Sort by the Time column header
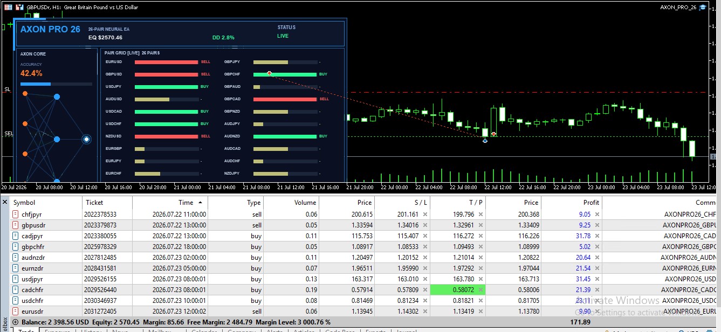Viewport: 721px width, 332px height. [x=170, y=203]
